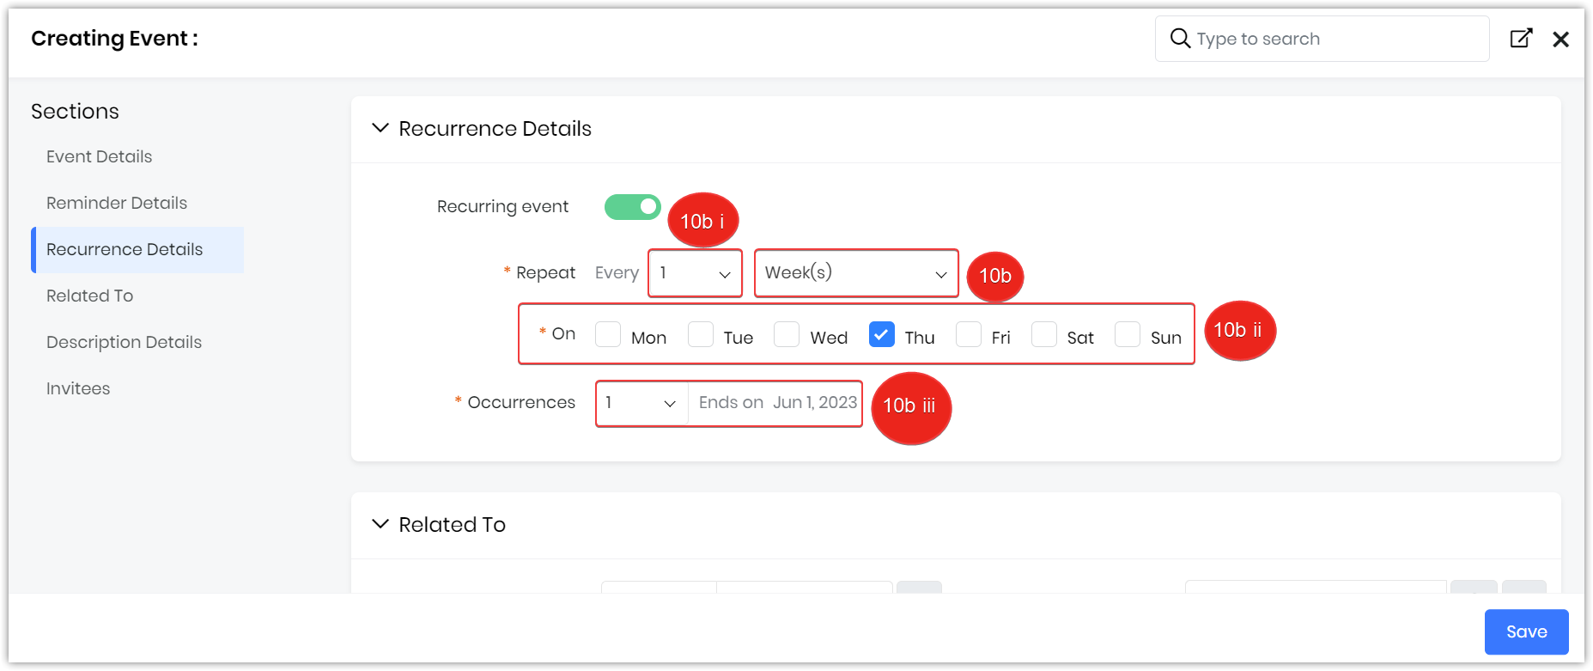1593x671 pixels.
Task: Click the Recurring event label
Action: [x=502, y=207]
